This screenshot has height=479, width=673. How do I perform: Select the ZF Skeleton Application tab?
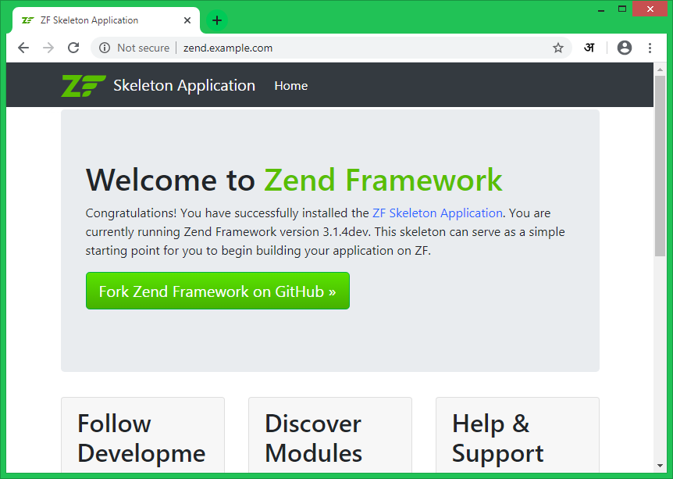[x=106, y=20]
